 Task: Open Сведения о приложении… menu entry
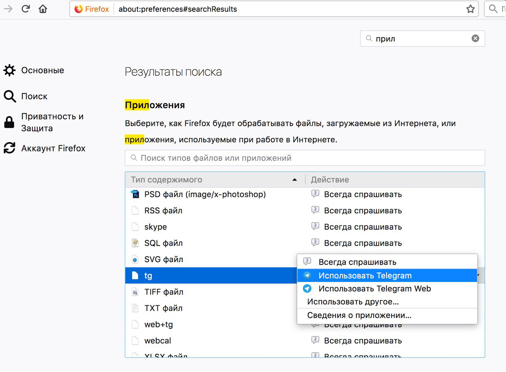[387, 315]
